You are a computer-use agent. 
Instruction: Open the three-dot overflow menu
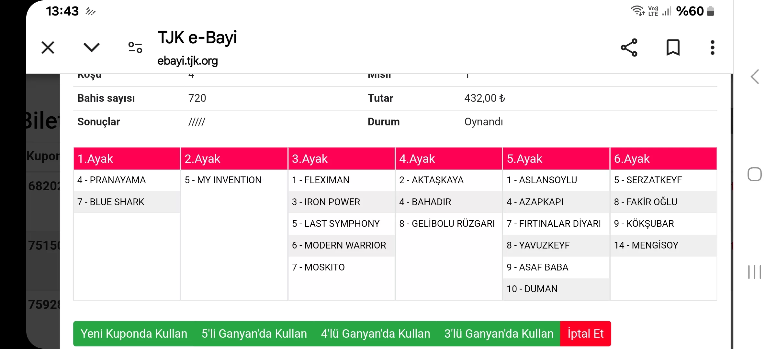pos(712,48)
